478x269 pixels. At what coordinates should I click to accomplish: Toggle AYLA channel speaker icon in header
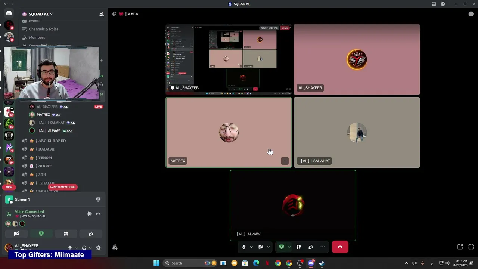(x=114, y=14)
